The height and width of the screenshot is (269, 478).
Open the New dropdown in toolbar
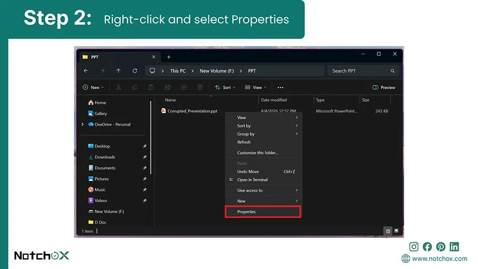point(93,88)
